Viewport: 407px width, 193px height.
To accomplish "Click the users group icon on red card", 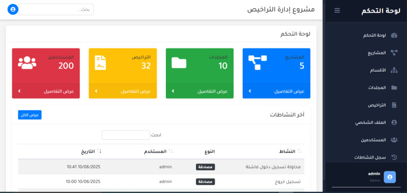I will pos(27,62).
